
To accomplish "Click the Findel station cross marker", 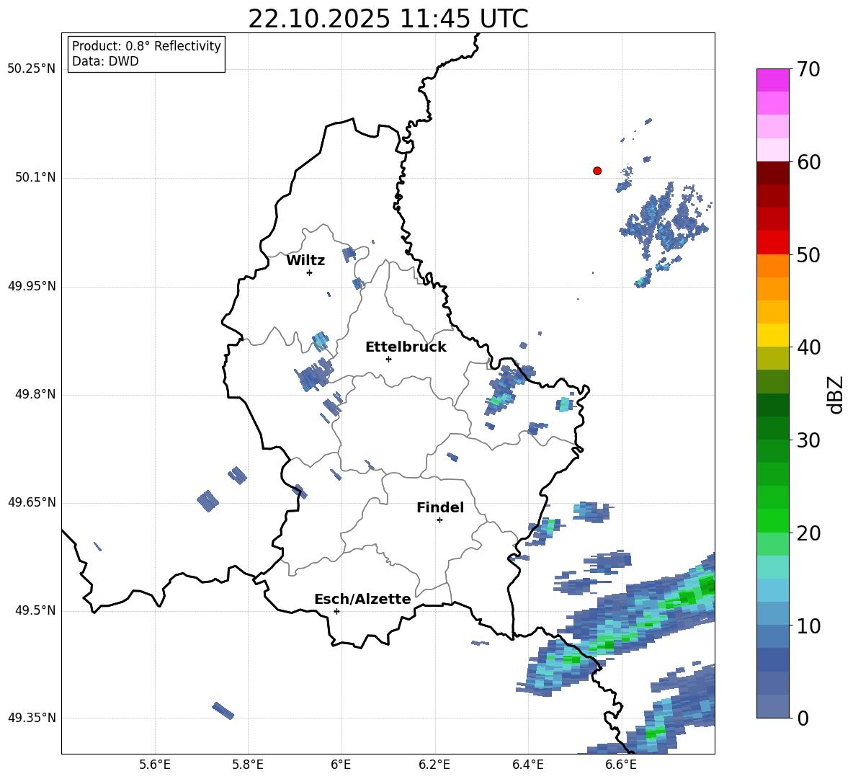I will pos(439,520).
